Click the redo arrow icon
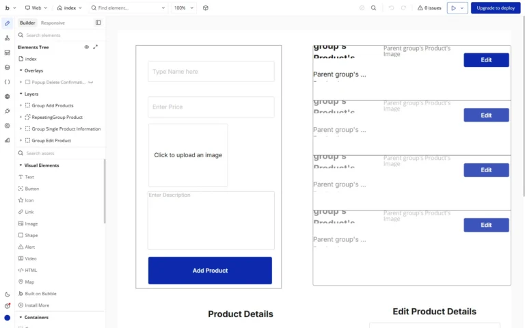Image resolution: width=525 pixels, height=328 pixels. click(x=403, y=8)
